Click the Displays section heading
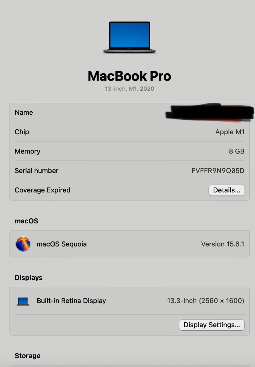255x367 pixels. click(28, 278)
